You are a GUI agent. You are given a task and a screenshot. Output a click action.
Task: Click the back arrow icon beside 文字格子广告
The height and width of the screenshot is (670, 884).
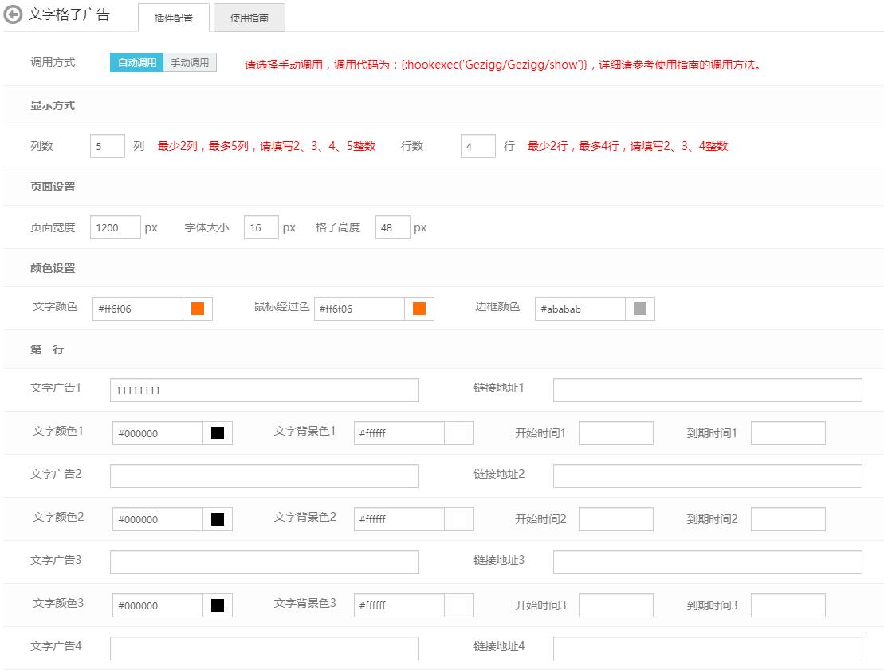tap(14, 15)
